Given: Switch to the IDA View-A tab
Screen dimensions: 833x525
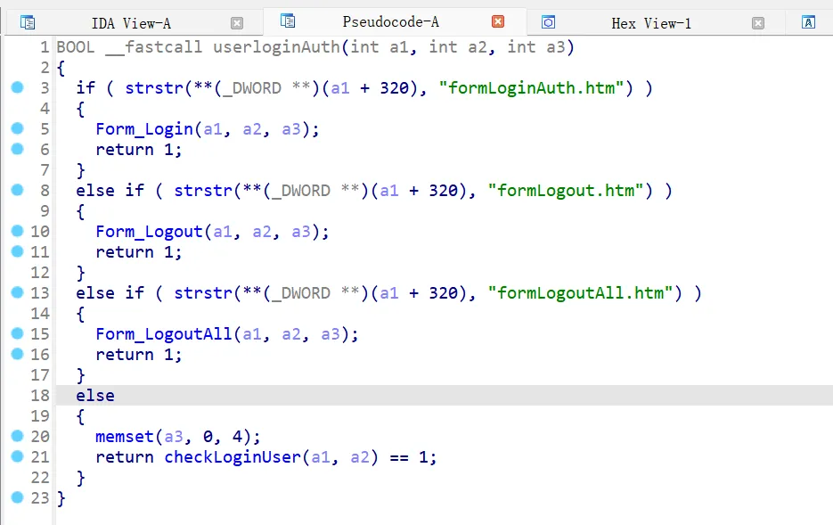Looking at the screenshot, I should 131,23.
